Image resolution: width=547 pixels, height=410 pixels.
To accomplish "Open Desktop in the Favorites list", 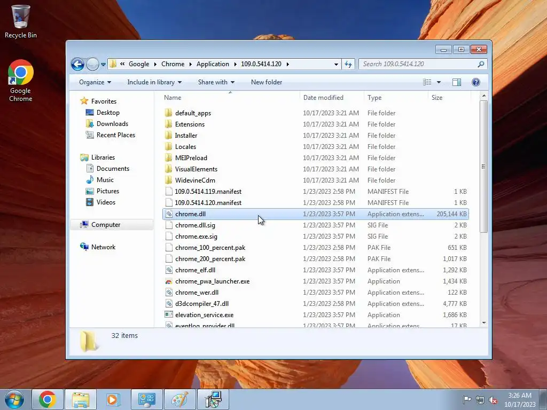I will 108,113.
